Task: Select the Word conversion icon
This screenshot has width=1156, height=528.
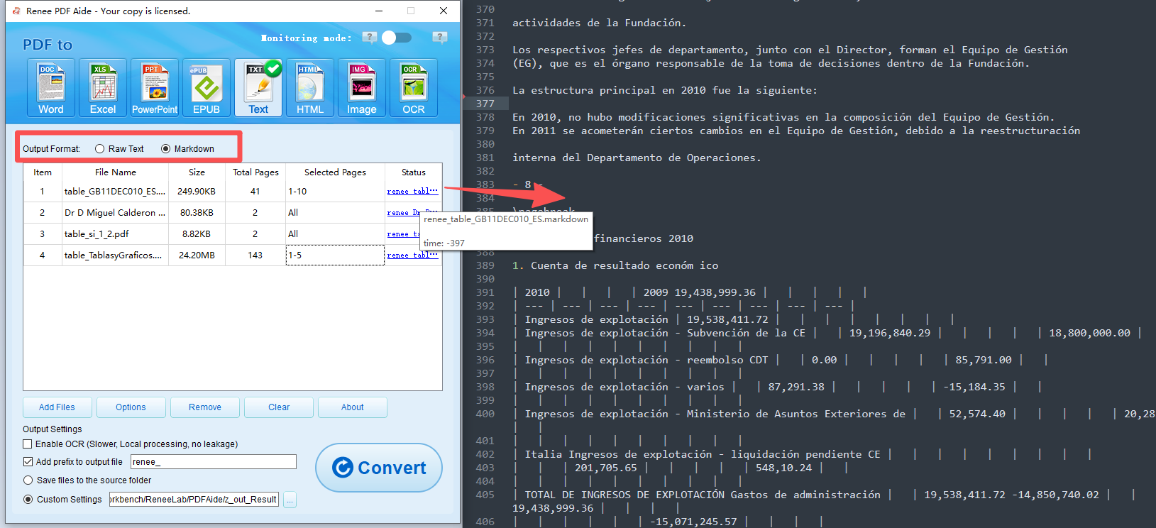Action: coord(51,88)
